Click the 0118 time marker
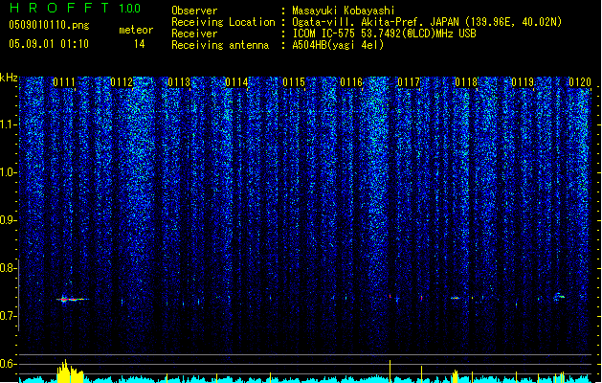Viewport: 602px width, 383px height. click(466, 82)
